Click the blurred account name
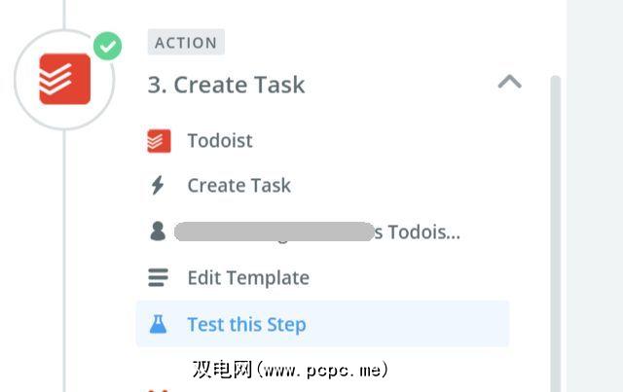The image size is (623, 392). (x=274, y=232)
